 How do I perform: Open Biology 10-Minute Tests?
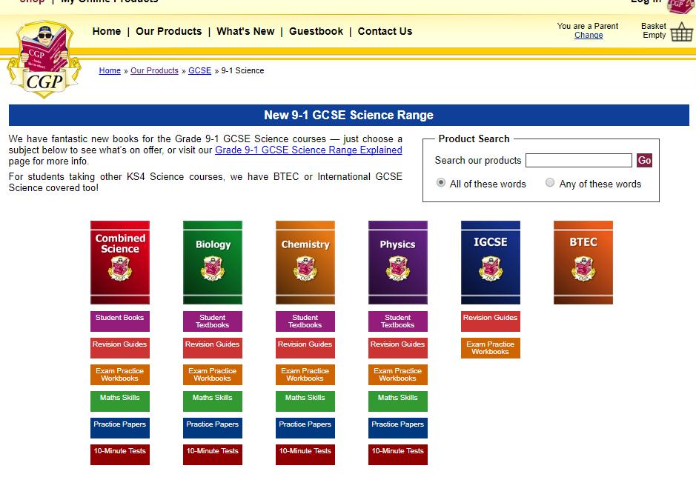click(213, 454)
